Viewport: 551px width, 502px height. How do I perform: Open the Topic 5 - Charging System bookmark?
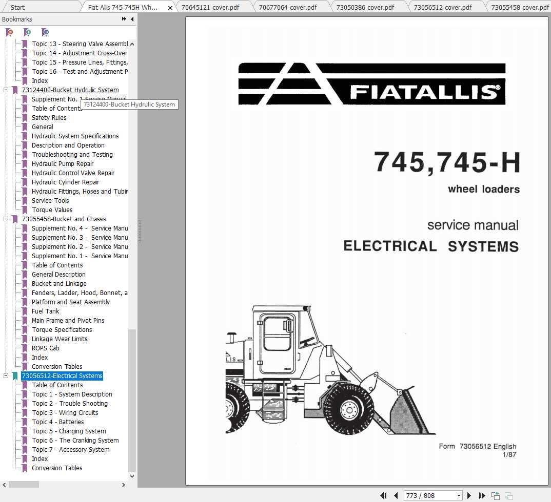point(69,431)
